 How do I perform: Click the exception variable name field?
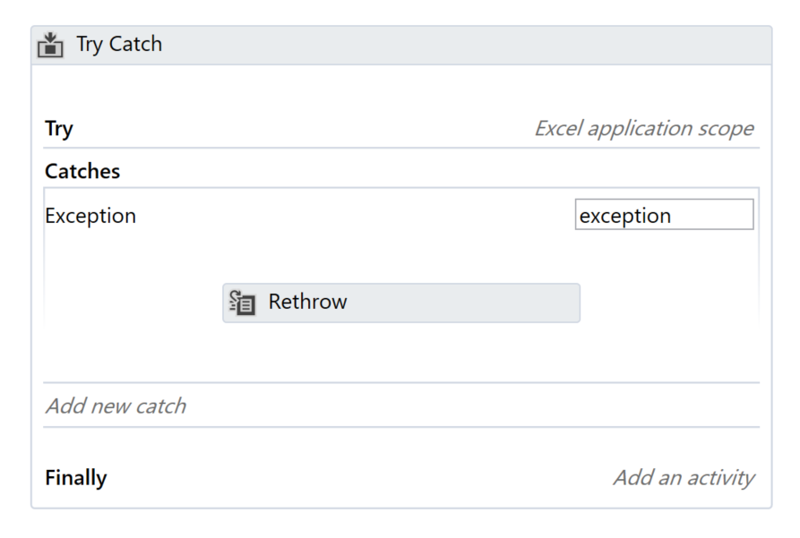(x=665, y=215)
